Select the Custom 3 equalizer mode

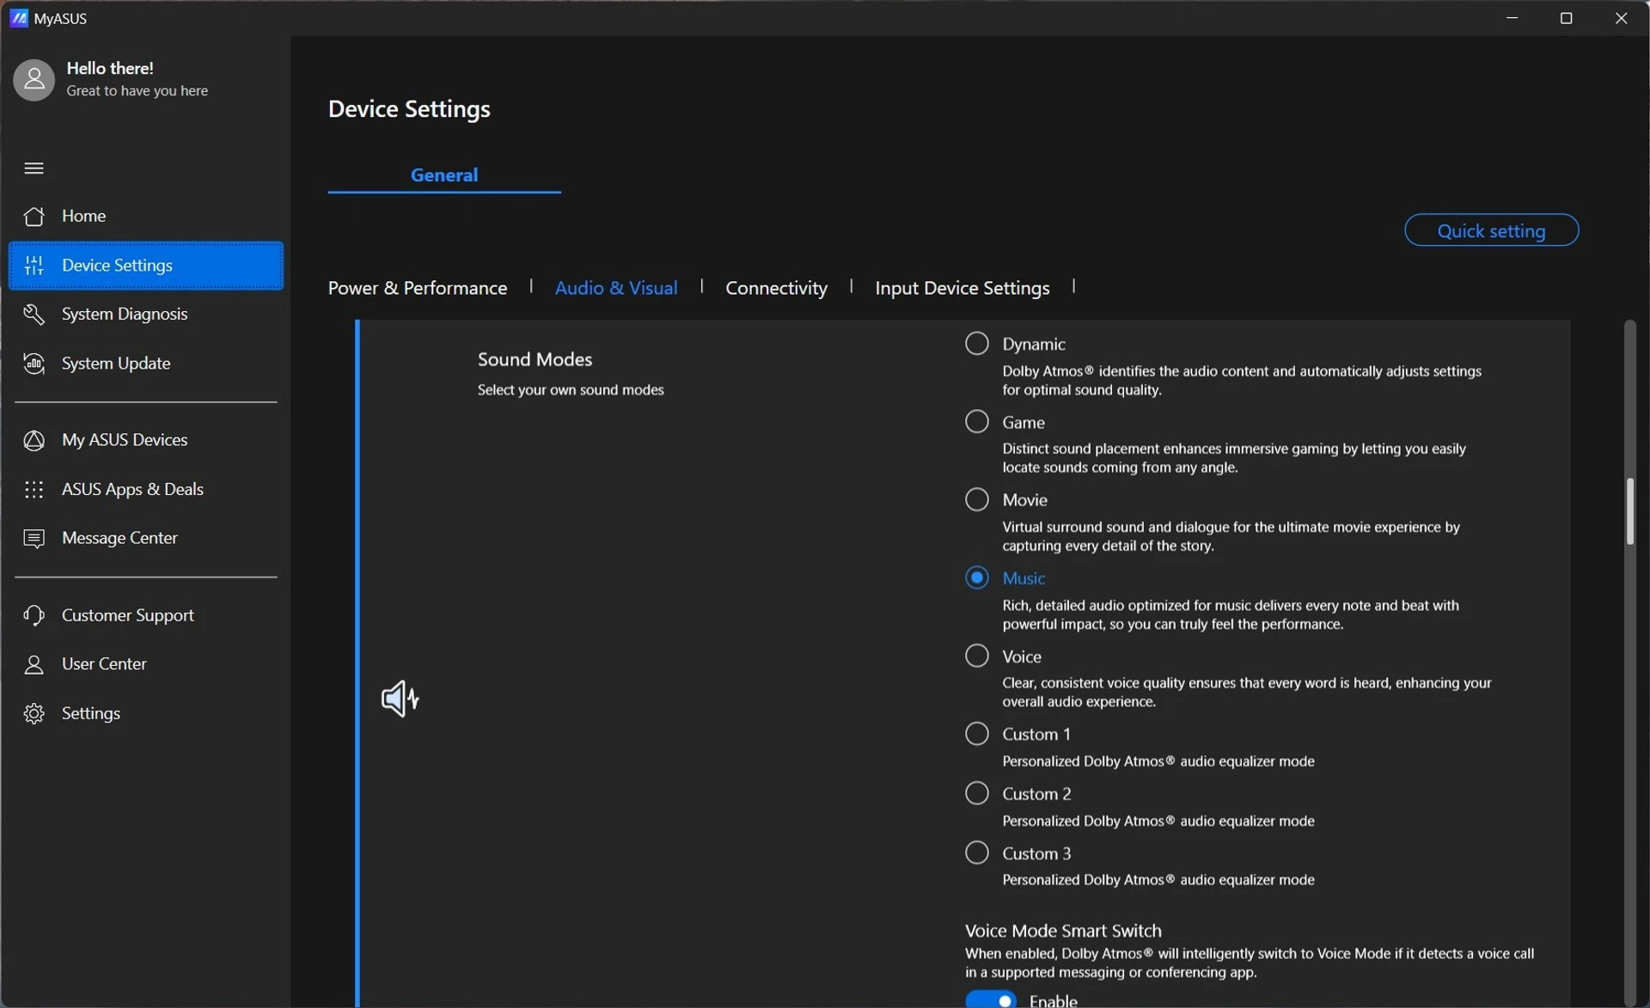click(x=977, y=852)
